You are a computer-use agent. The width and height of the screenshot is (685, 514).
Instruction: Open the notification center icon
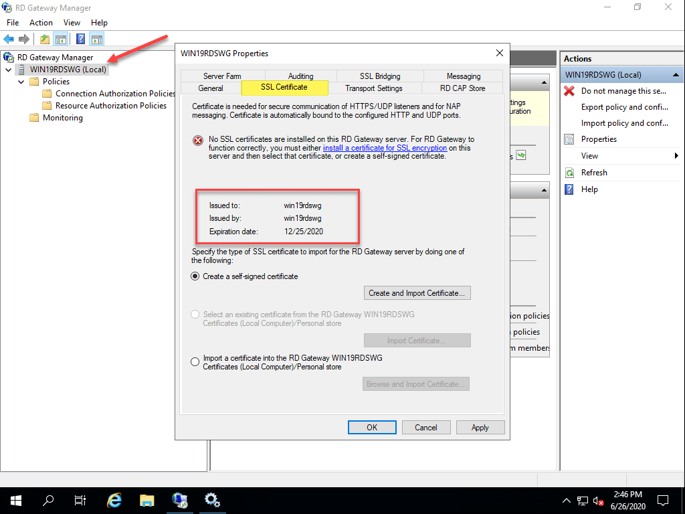pyautogui.click(x=663, y=501)
